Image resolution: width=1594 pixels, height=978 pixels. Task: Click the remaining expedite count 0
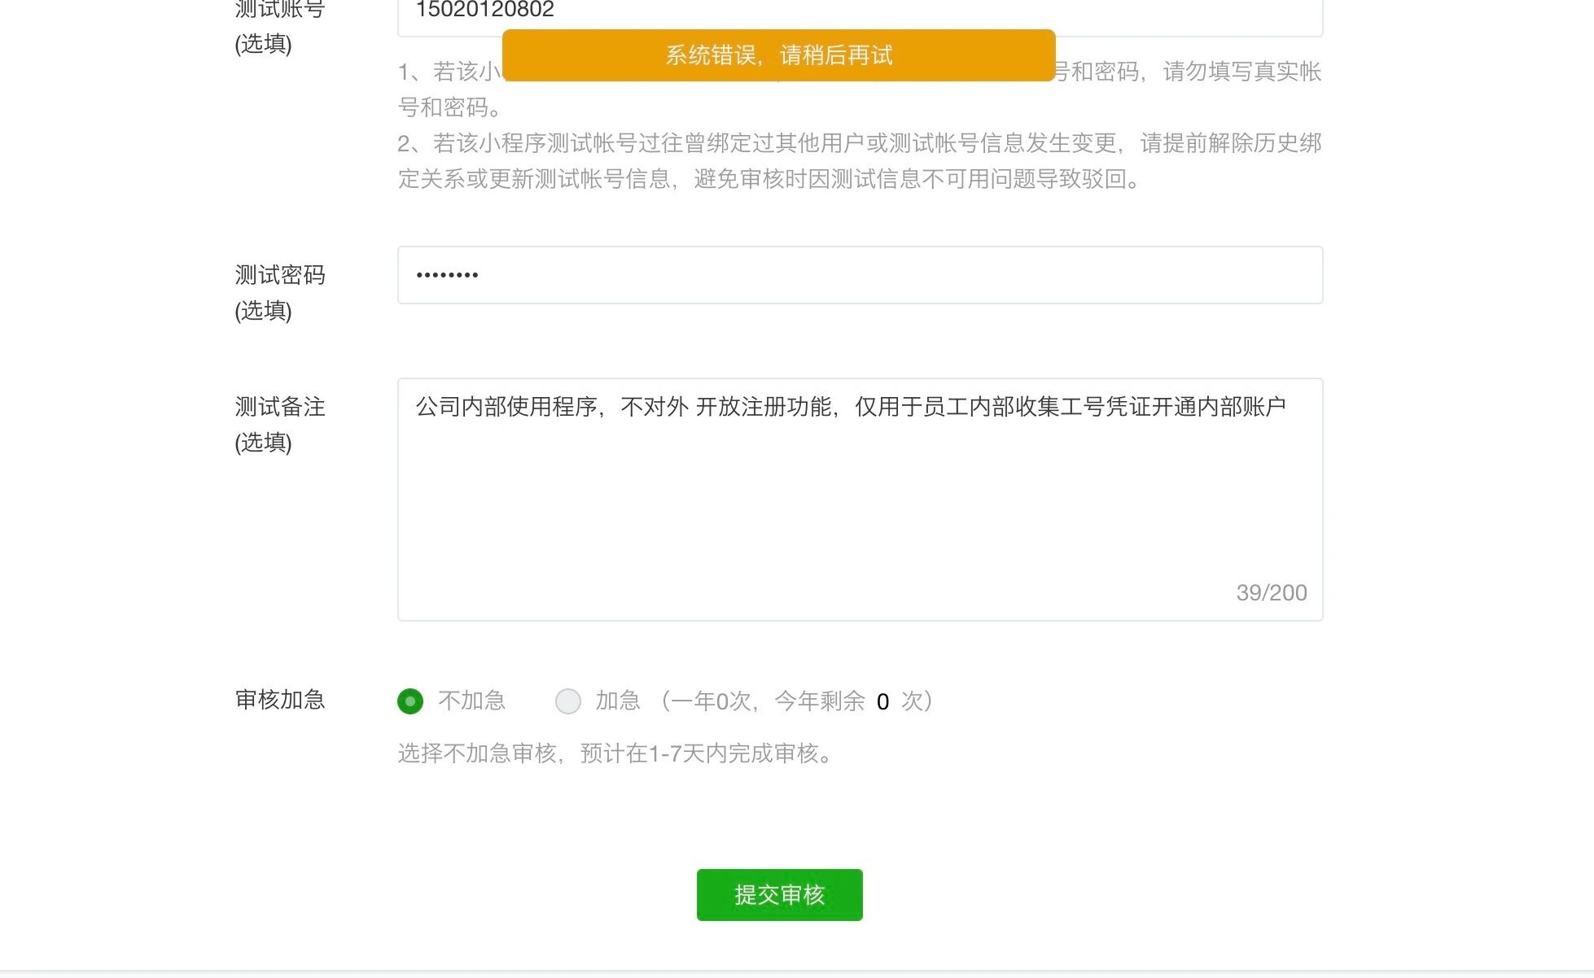coord(882,701)
